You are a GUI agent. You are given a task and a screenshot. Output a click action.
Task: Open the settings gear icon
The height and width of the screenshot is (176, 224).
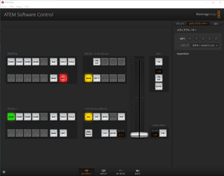click(4, 172)
